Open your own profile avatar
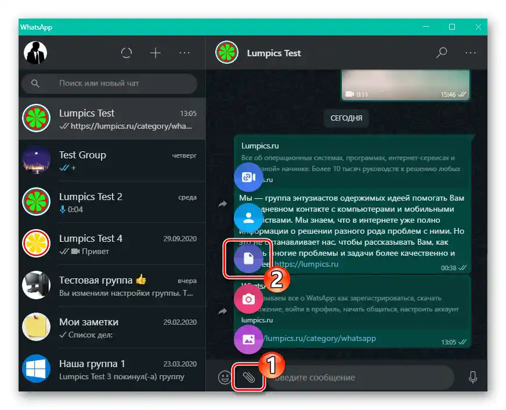506x410 pixels. click(x=35, y=53)
